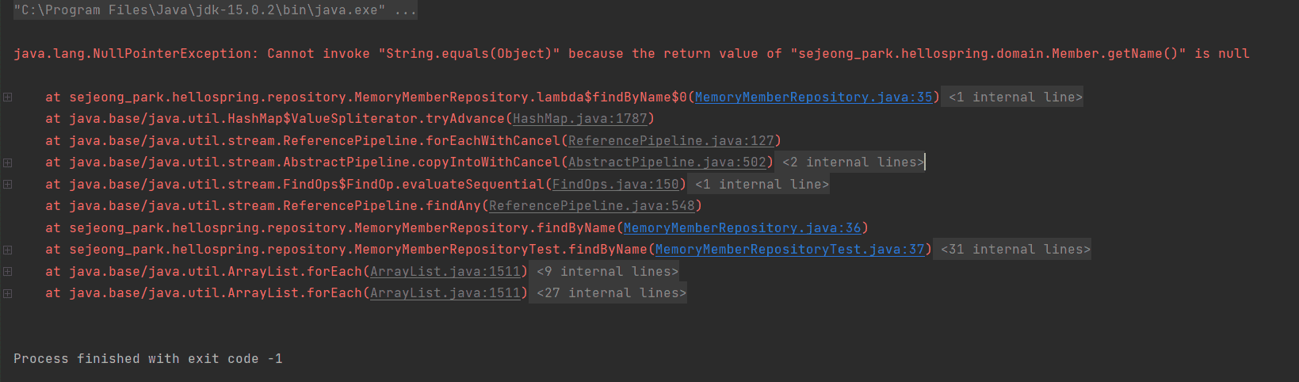Screen dimensions: 1299x382
Task: Click the HashMap.java:1787 link
Action: click(x=579, y=119)
